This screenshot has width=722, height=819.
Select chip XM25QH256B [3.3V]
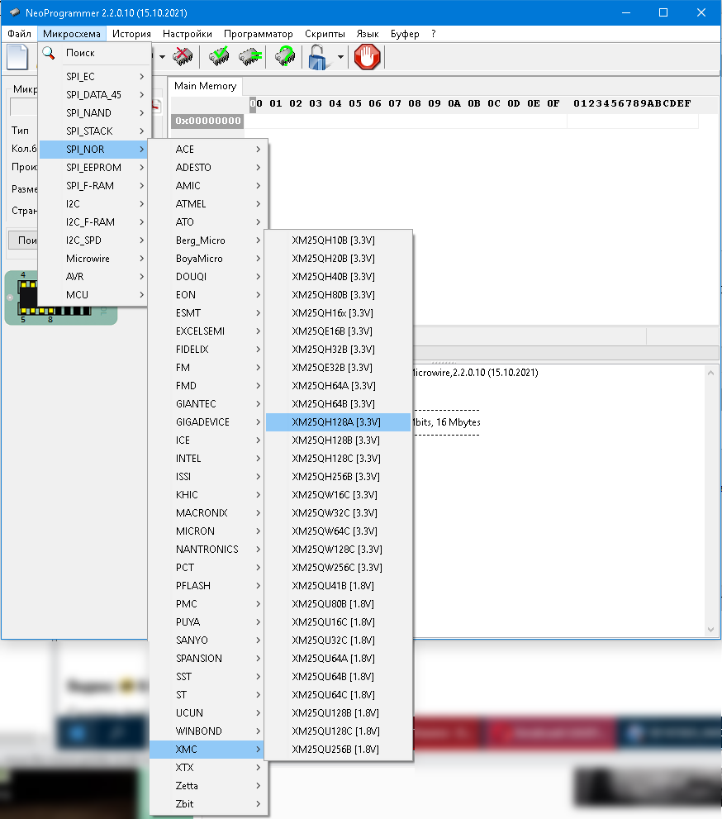pyautogui.click(x=339, y=477)
